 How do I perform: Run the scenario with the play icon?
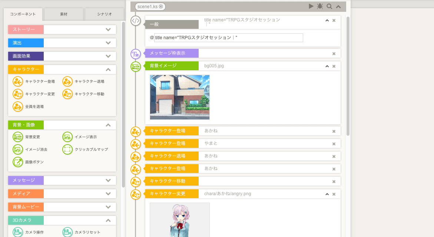(x=311, y=6)
